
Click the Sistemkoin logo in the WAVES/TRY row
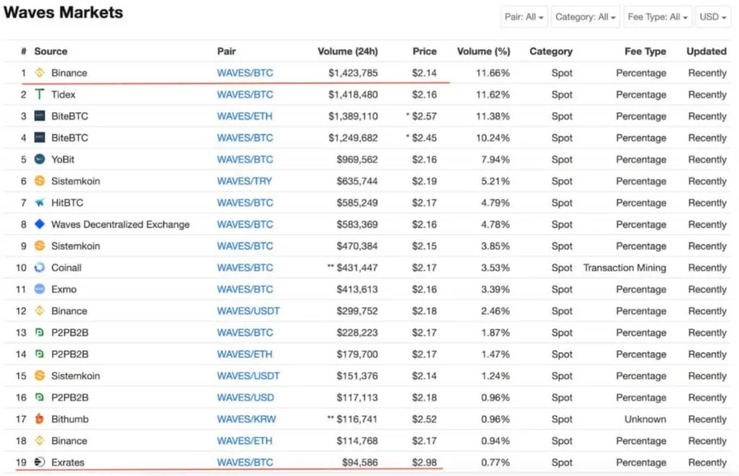[40, 181]
